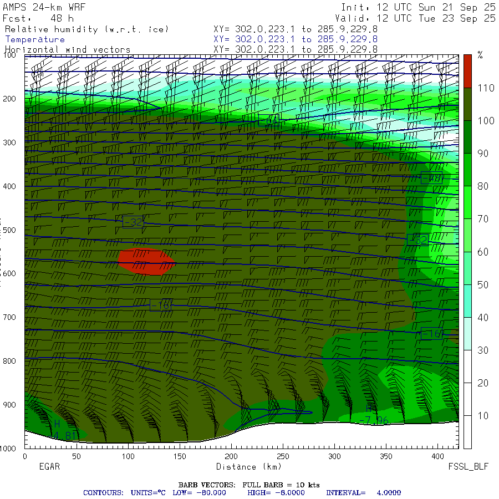Click the '-48' temperature contour label
The height and width of the screenshot is (499, 499).
pos(431,178)
